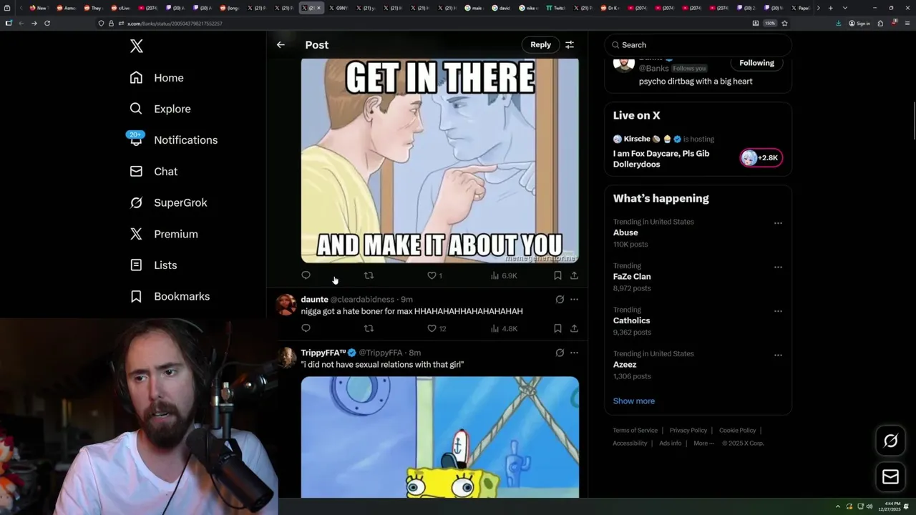Click Show more under What's happening
The height and width of the screenshot is (515, 916).
tap(634, 401)
